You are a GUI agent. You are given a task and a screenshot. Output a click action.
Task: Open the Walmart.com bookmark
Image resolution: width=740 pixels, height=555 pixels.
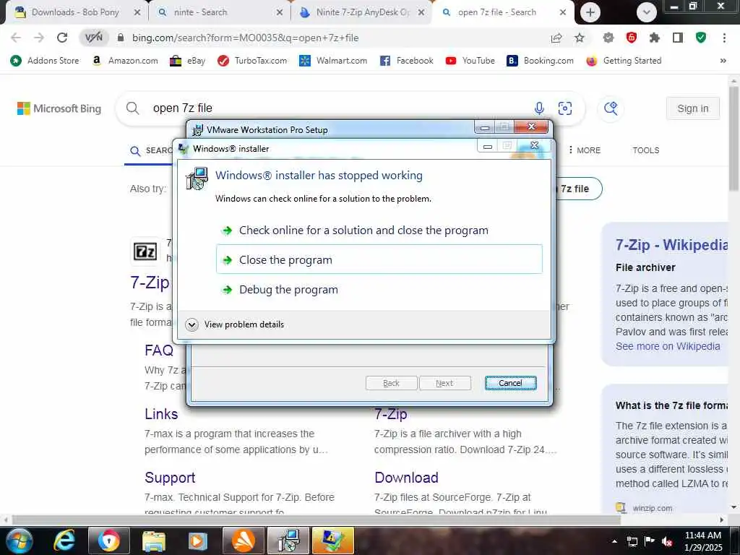click(x=333, y=61)
